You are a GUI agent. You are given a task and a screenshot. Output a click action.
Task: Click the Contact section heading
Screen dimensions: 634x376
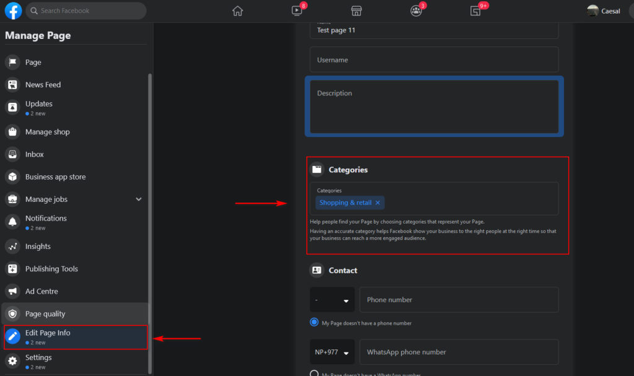click(343, 270)
